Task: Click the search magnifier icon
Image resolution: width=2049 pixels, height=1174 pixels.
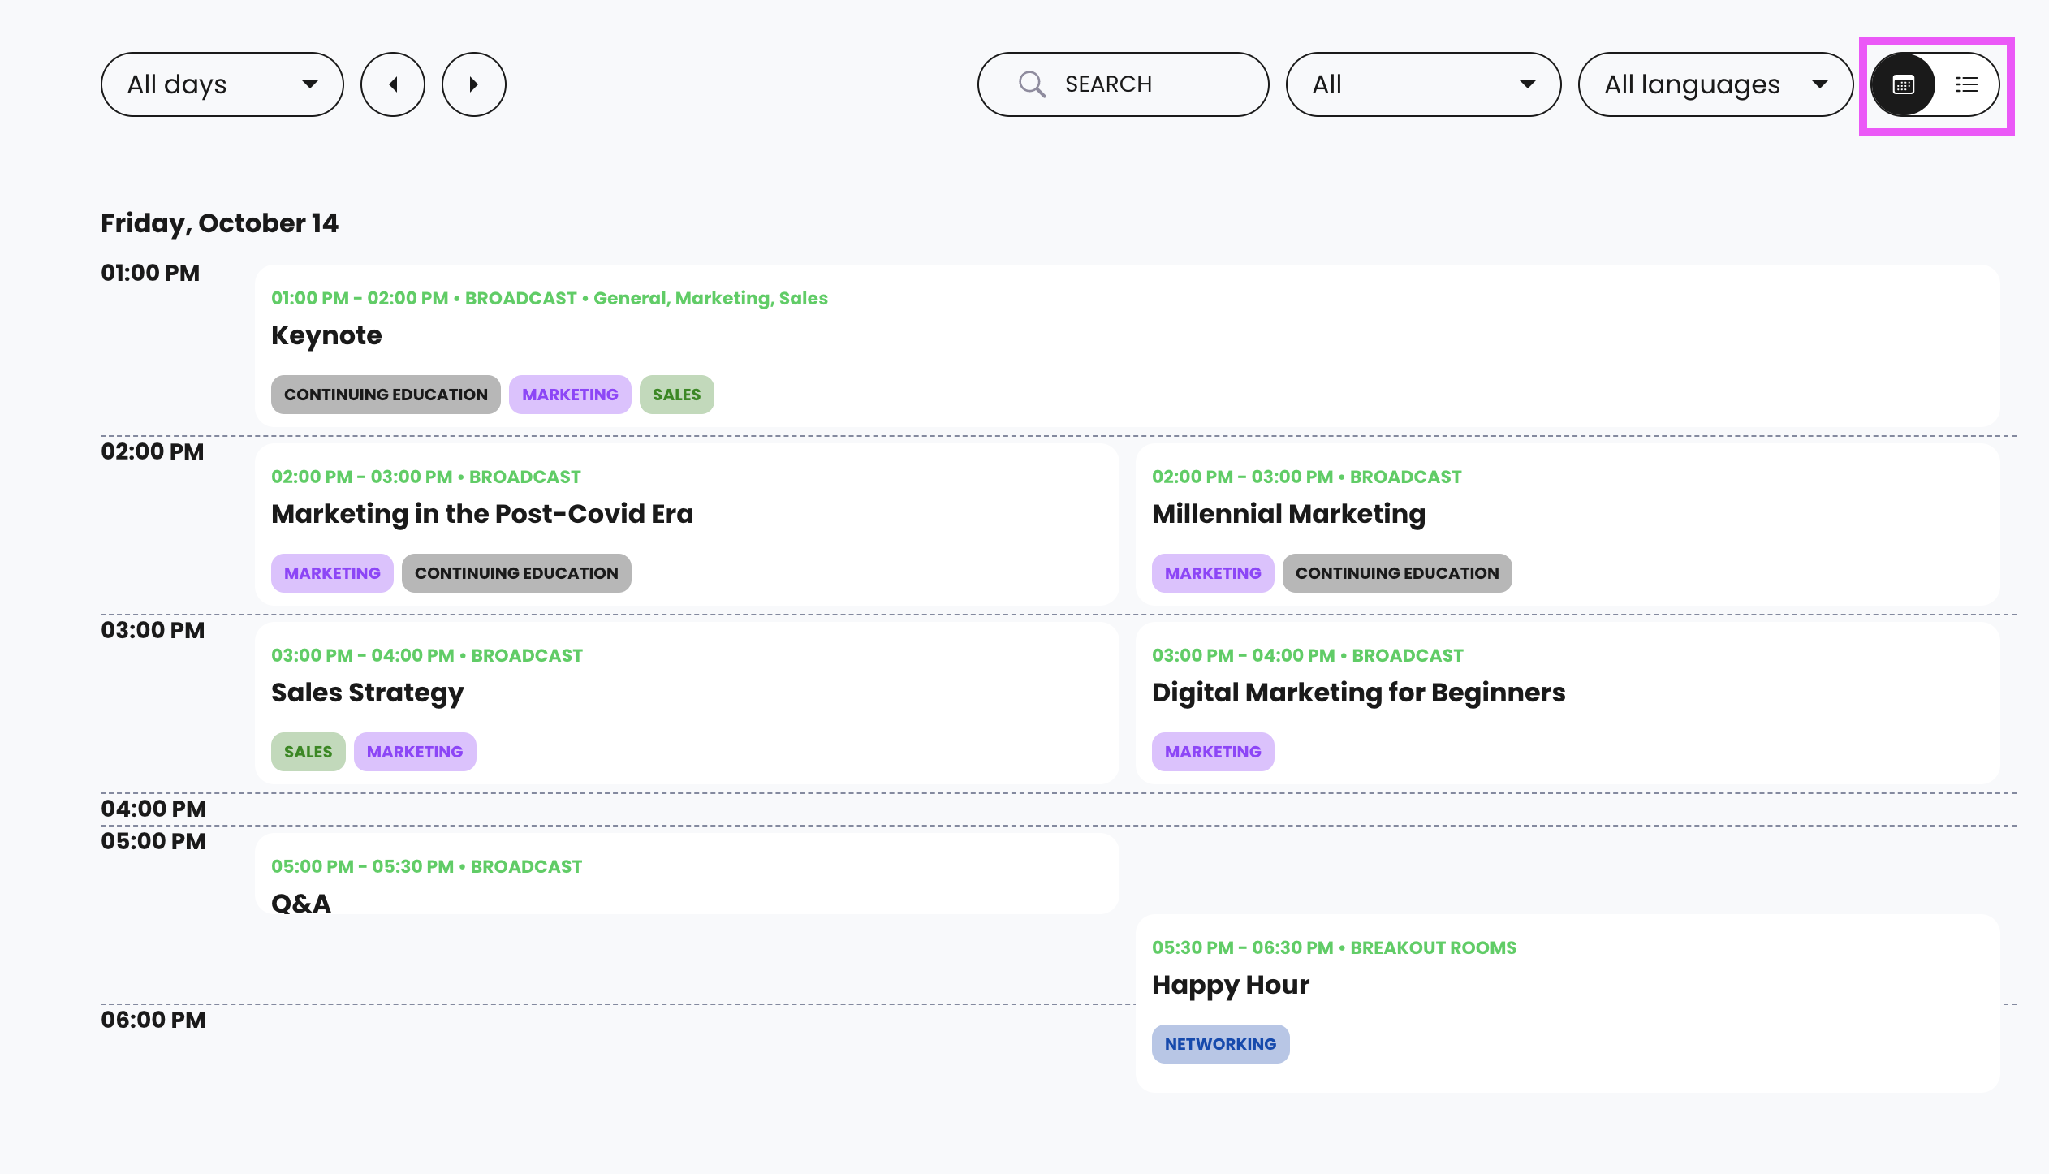Action: [x=1032, y=84]
